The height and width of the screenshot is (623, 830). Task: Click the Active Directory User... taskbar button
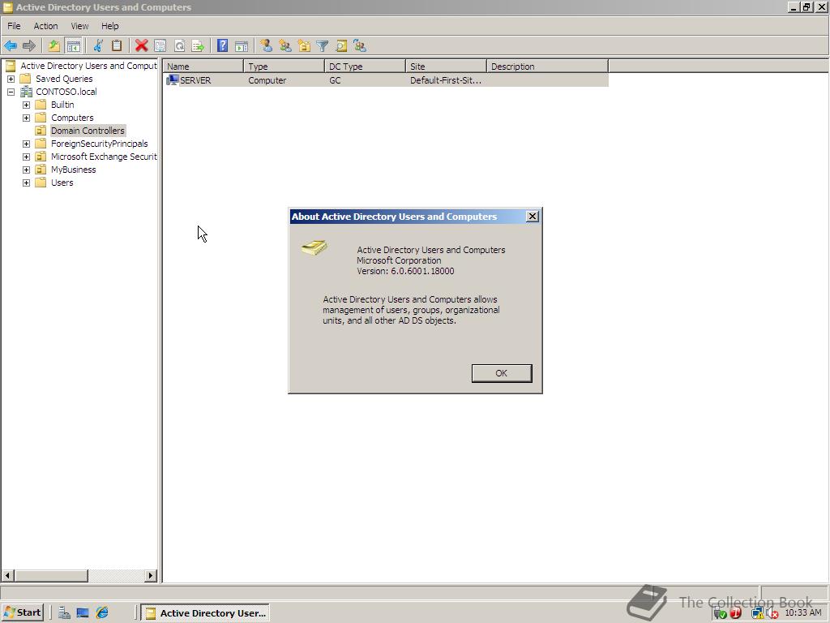click(x=205, y=612)
